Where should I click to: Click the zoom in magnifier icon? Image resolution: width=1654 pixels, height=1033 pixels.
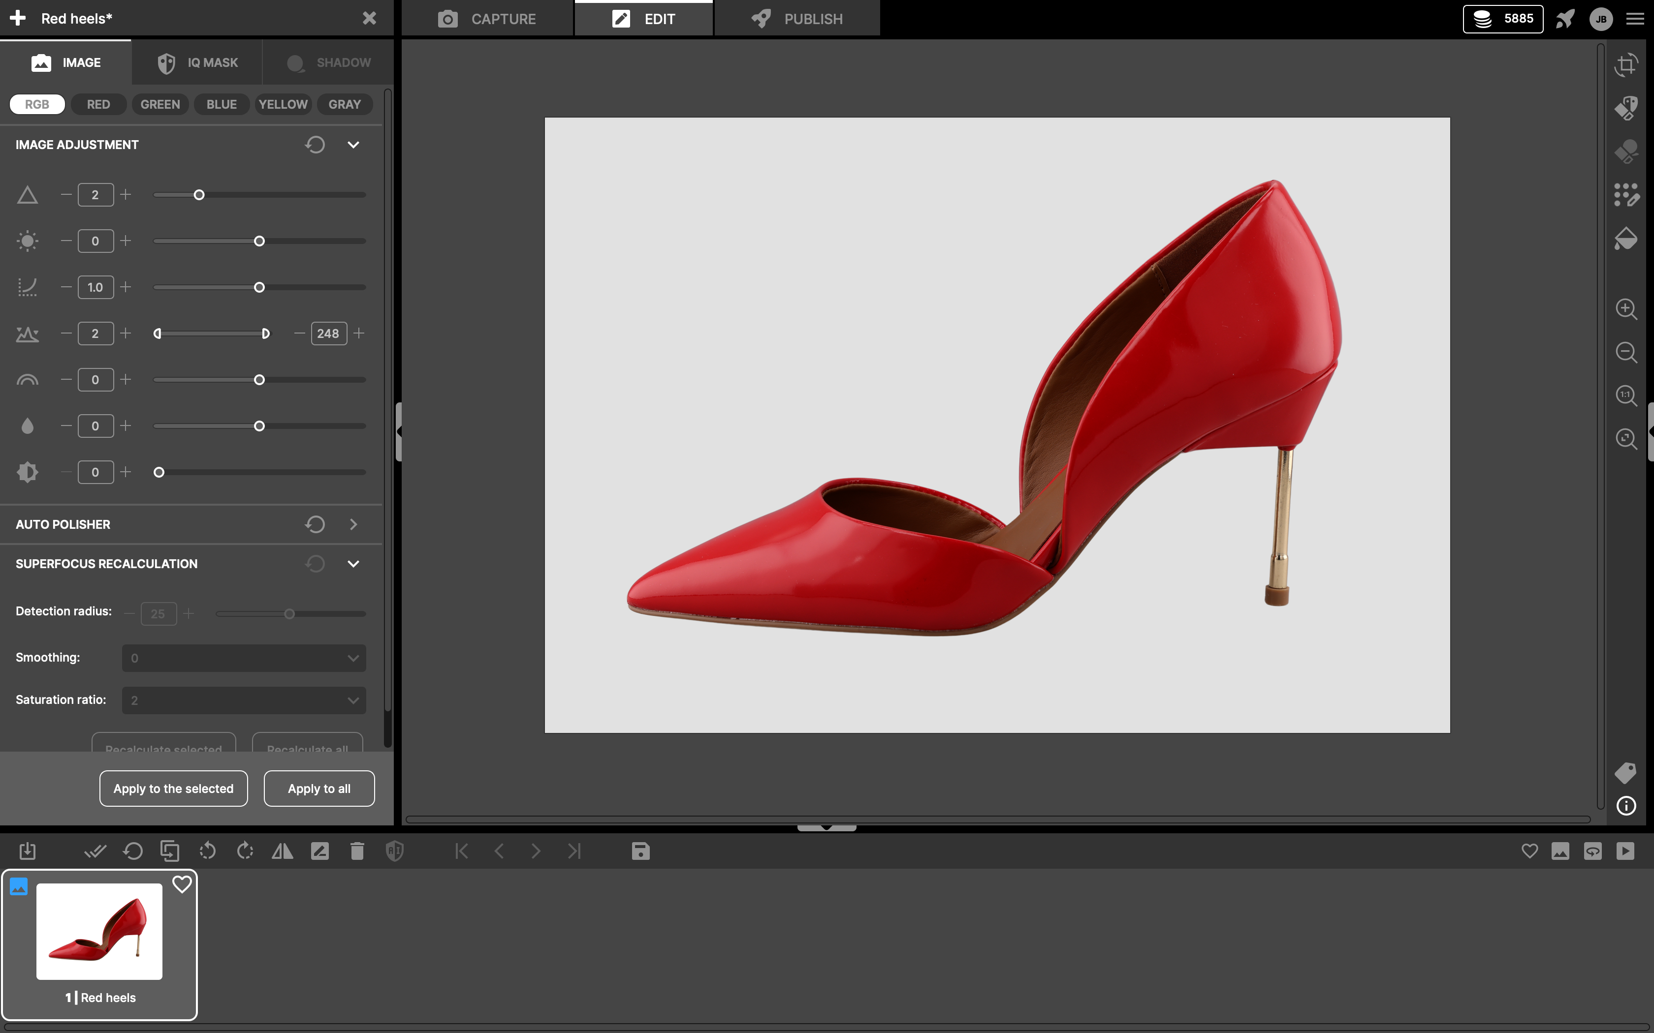pyautogui.click(x=1626, y=309)
